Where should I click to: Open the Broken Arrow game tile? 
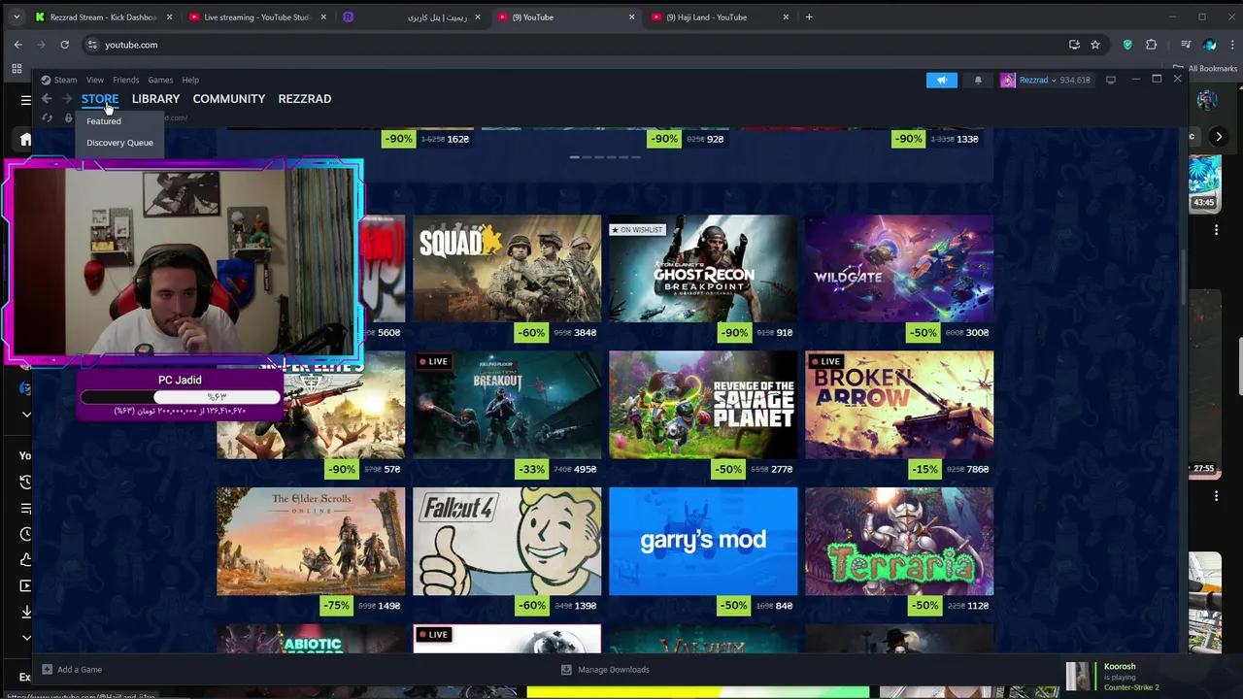coord(899,405)
